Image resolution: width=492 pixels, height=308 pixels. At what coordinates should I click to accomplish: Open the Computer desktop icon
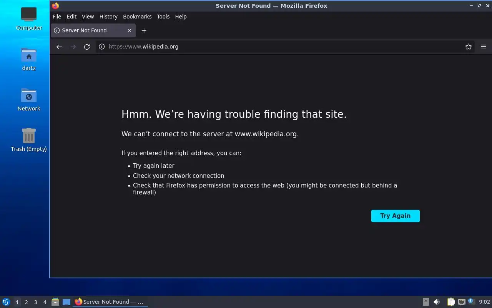point(29,18)
